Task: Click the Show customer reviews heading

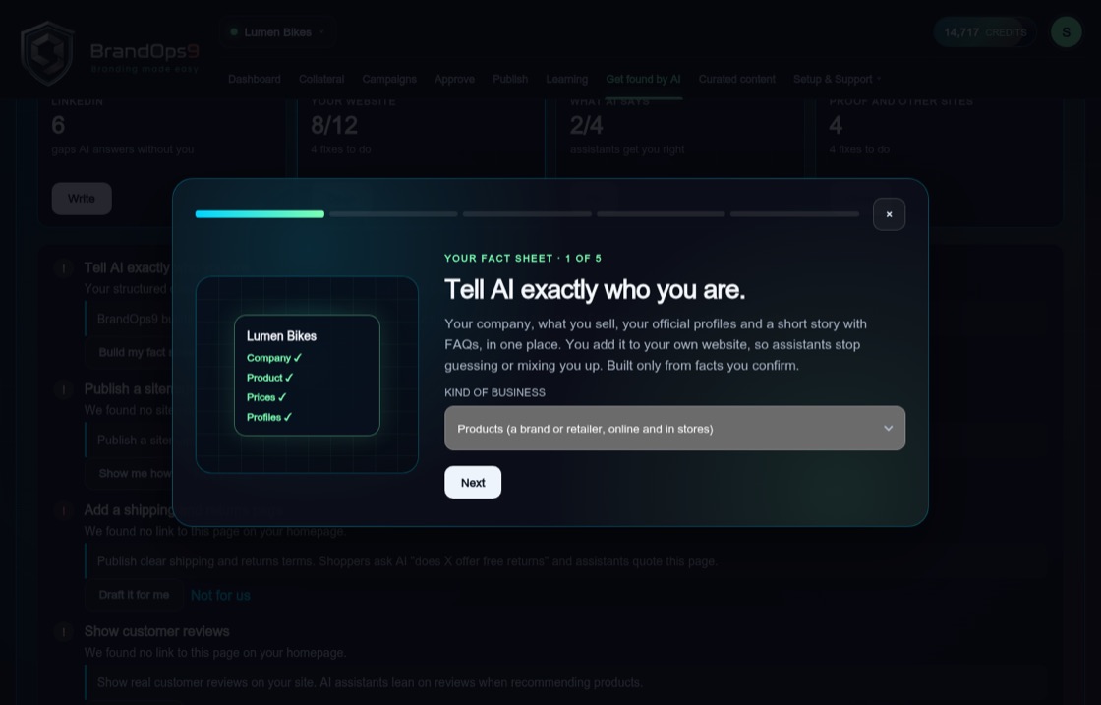Action: pyautogui.click(x=156, y=631)
